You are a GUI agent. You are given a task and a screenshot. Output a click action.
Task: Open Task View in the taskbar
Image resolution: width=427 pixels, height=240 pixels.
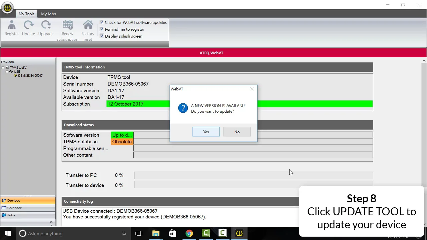click(x=139, y=234)
